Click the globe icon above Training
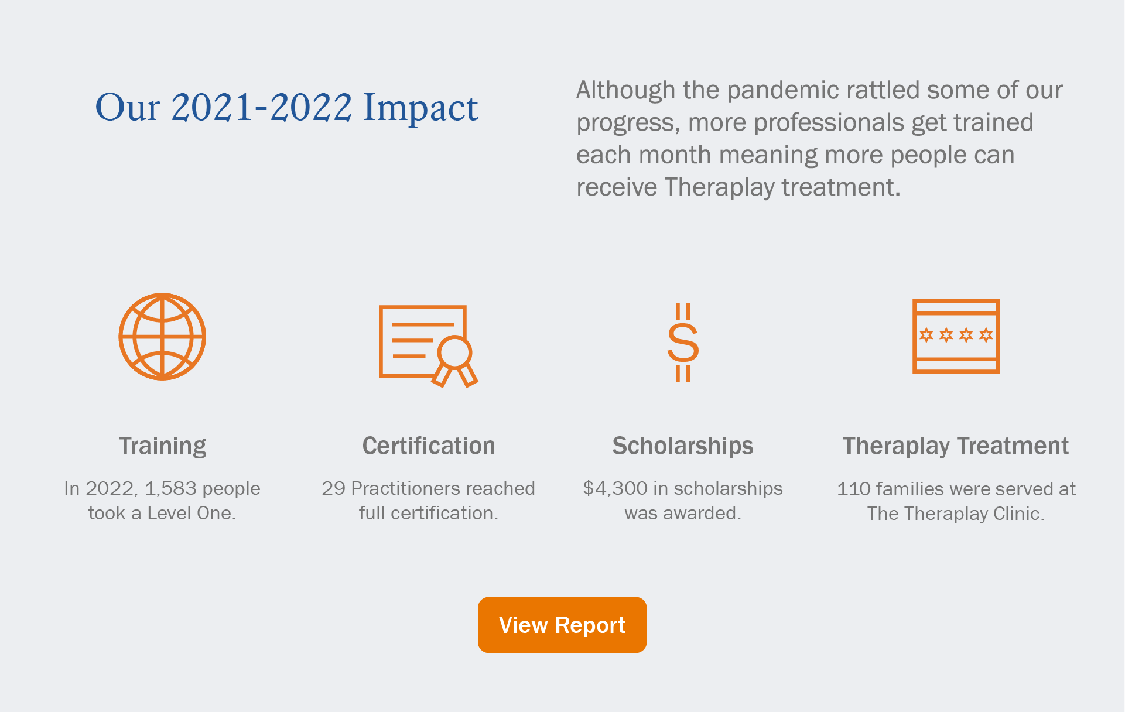The width and height of the screenshot is (1125, 712). click(x=162, y=337)
